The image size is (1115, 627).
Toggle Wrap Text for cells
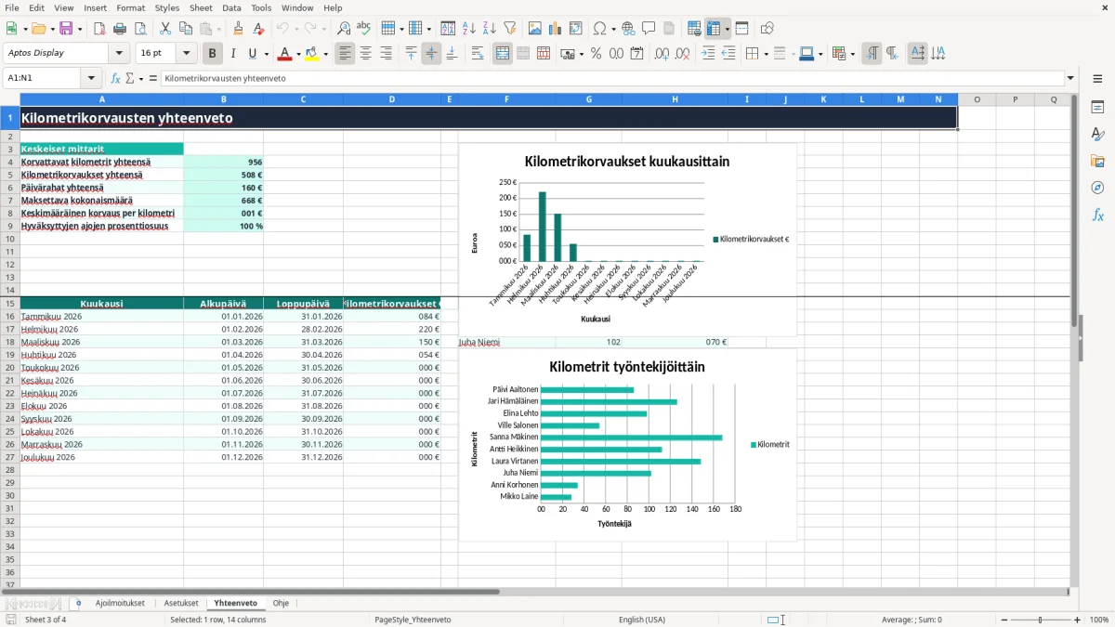(x=478, y=54)
